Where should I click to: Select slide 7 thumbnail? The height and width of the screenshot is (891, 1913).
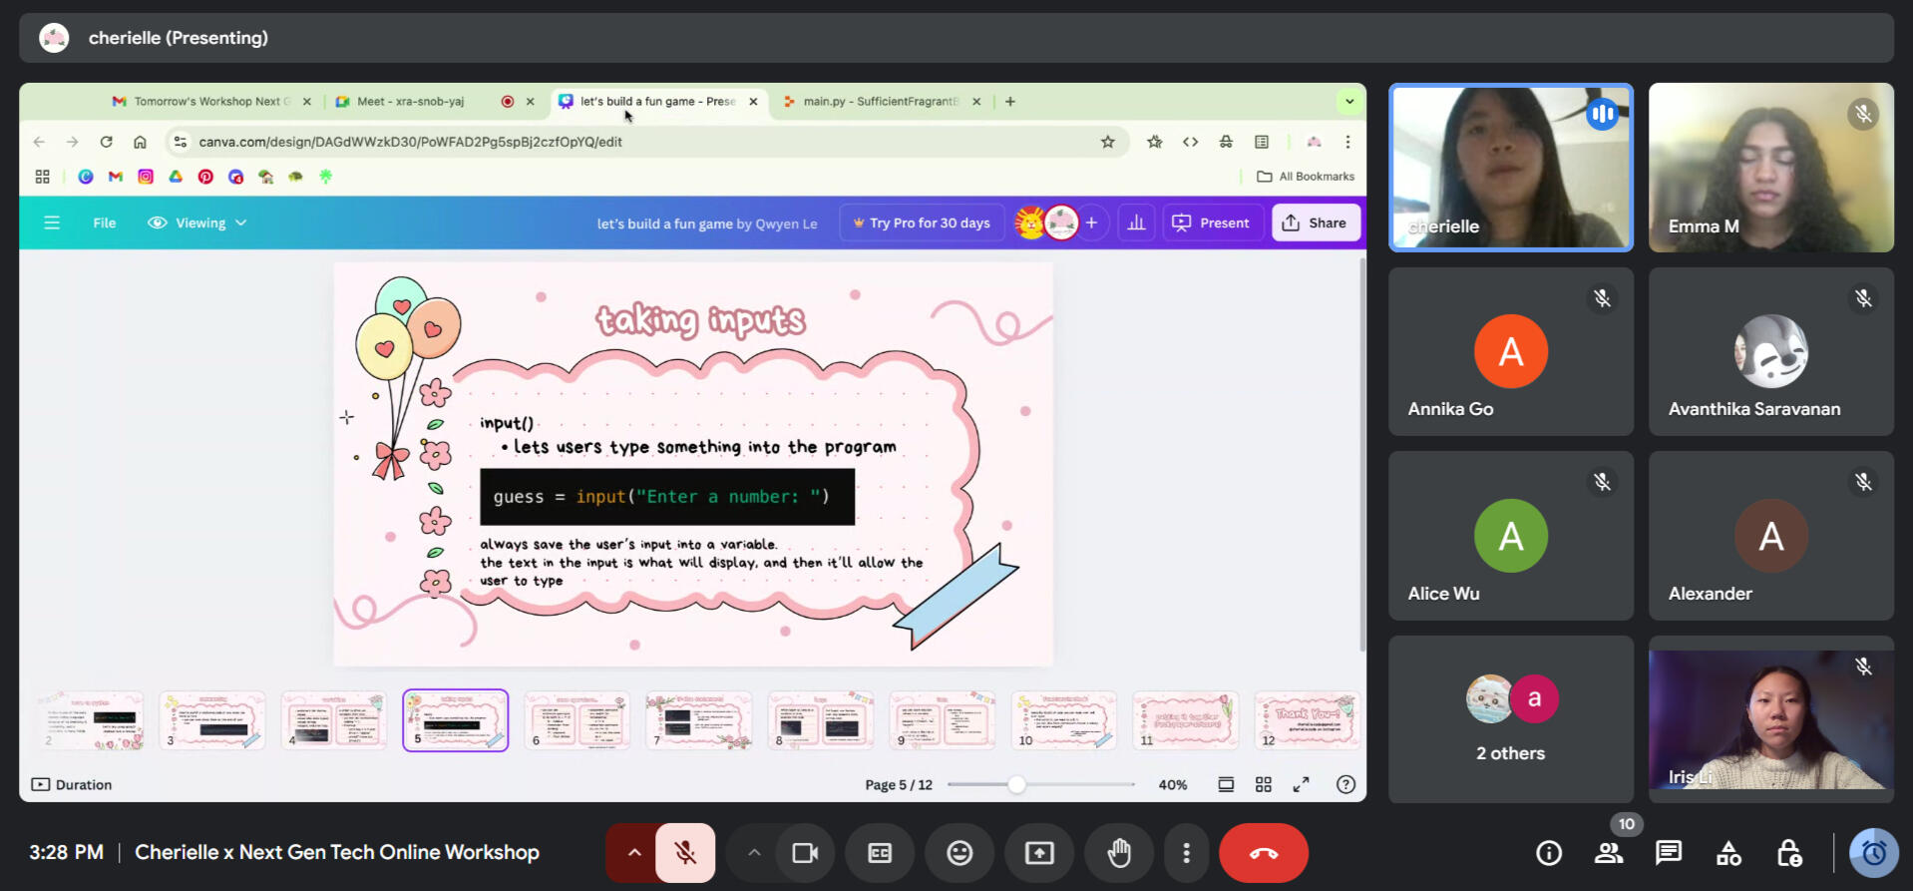click(698, 720)
